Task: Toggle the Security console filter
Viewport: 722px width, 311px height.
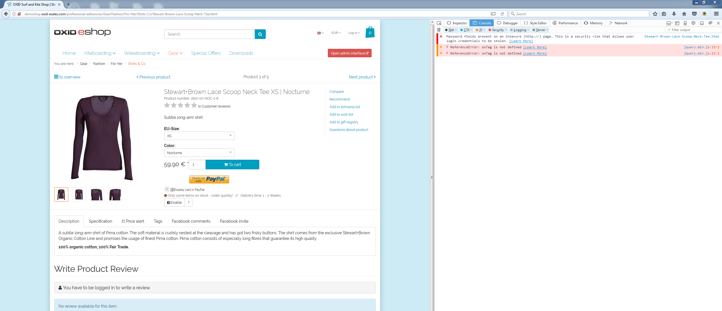Action: point(497,30)
